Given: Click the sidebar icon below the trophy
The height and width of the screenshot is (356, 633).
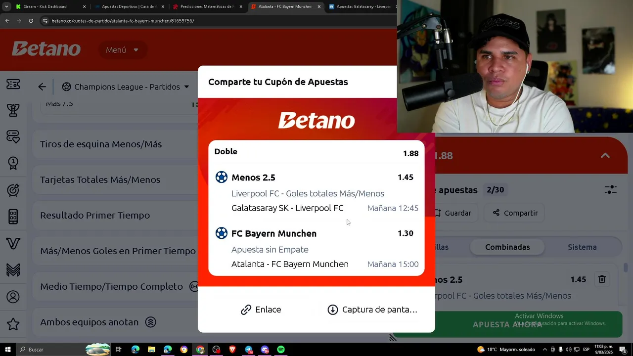Looking at the screenshot, I should (x=13, y=136).
